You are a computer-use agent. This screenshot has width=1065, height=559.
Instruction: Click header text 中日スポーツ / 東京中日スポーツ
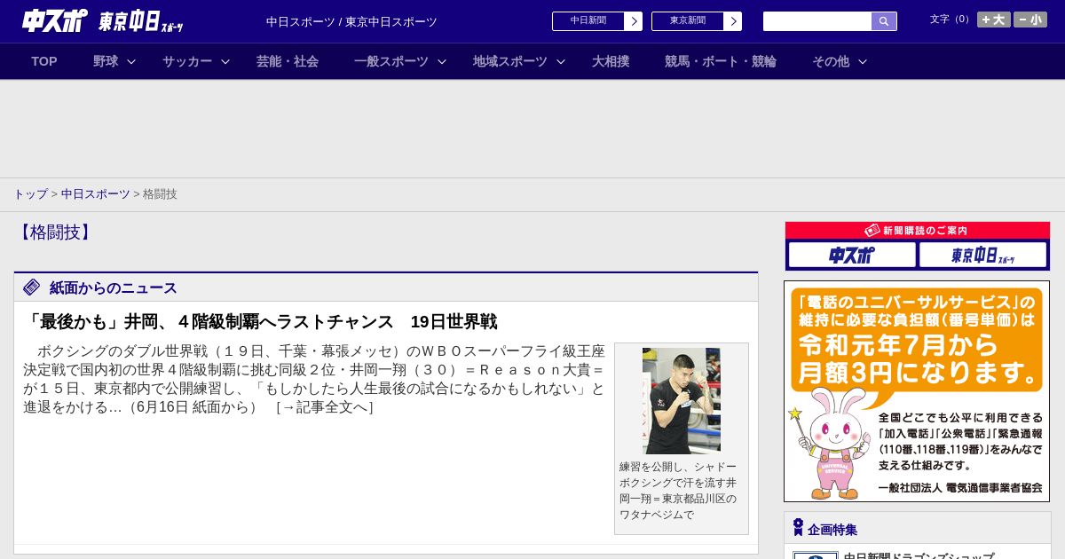351,21
